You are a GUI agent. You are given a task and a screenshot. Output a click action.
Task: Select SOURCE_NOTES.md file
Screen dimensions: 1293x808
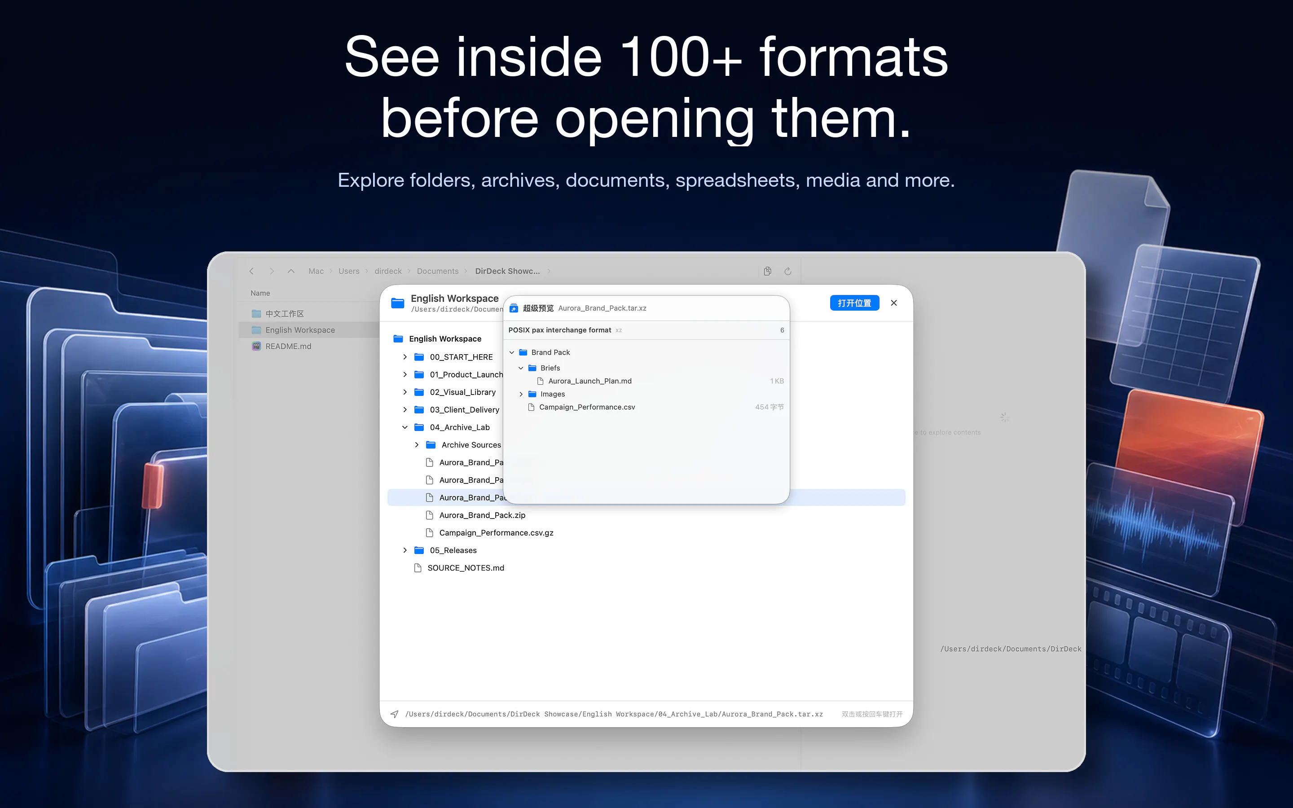pos(466,568)
